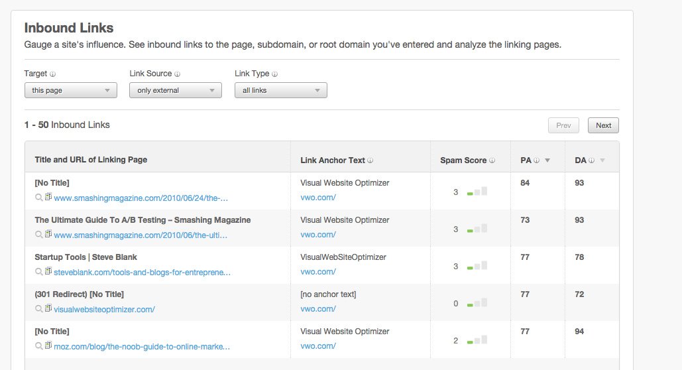Image resolution: width=682 pixels, height=370 pixels.
Task: Sort by DA using its arrow
Action: point(602,160)
